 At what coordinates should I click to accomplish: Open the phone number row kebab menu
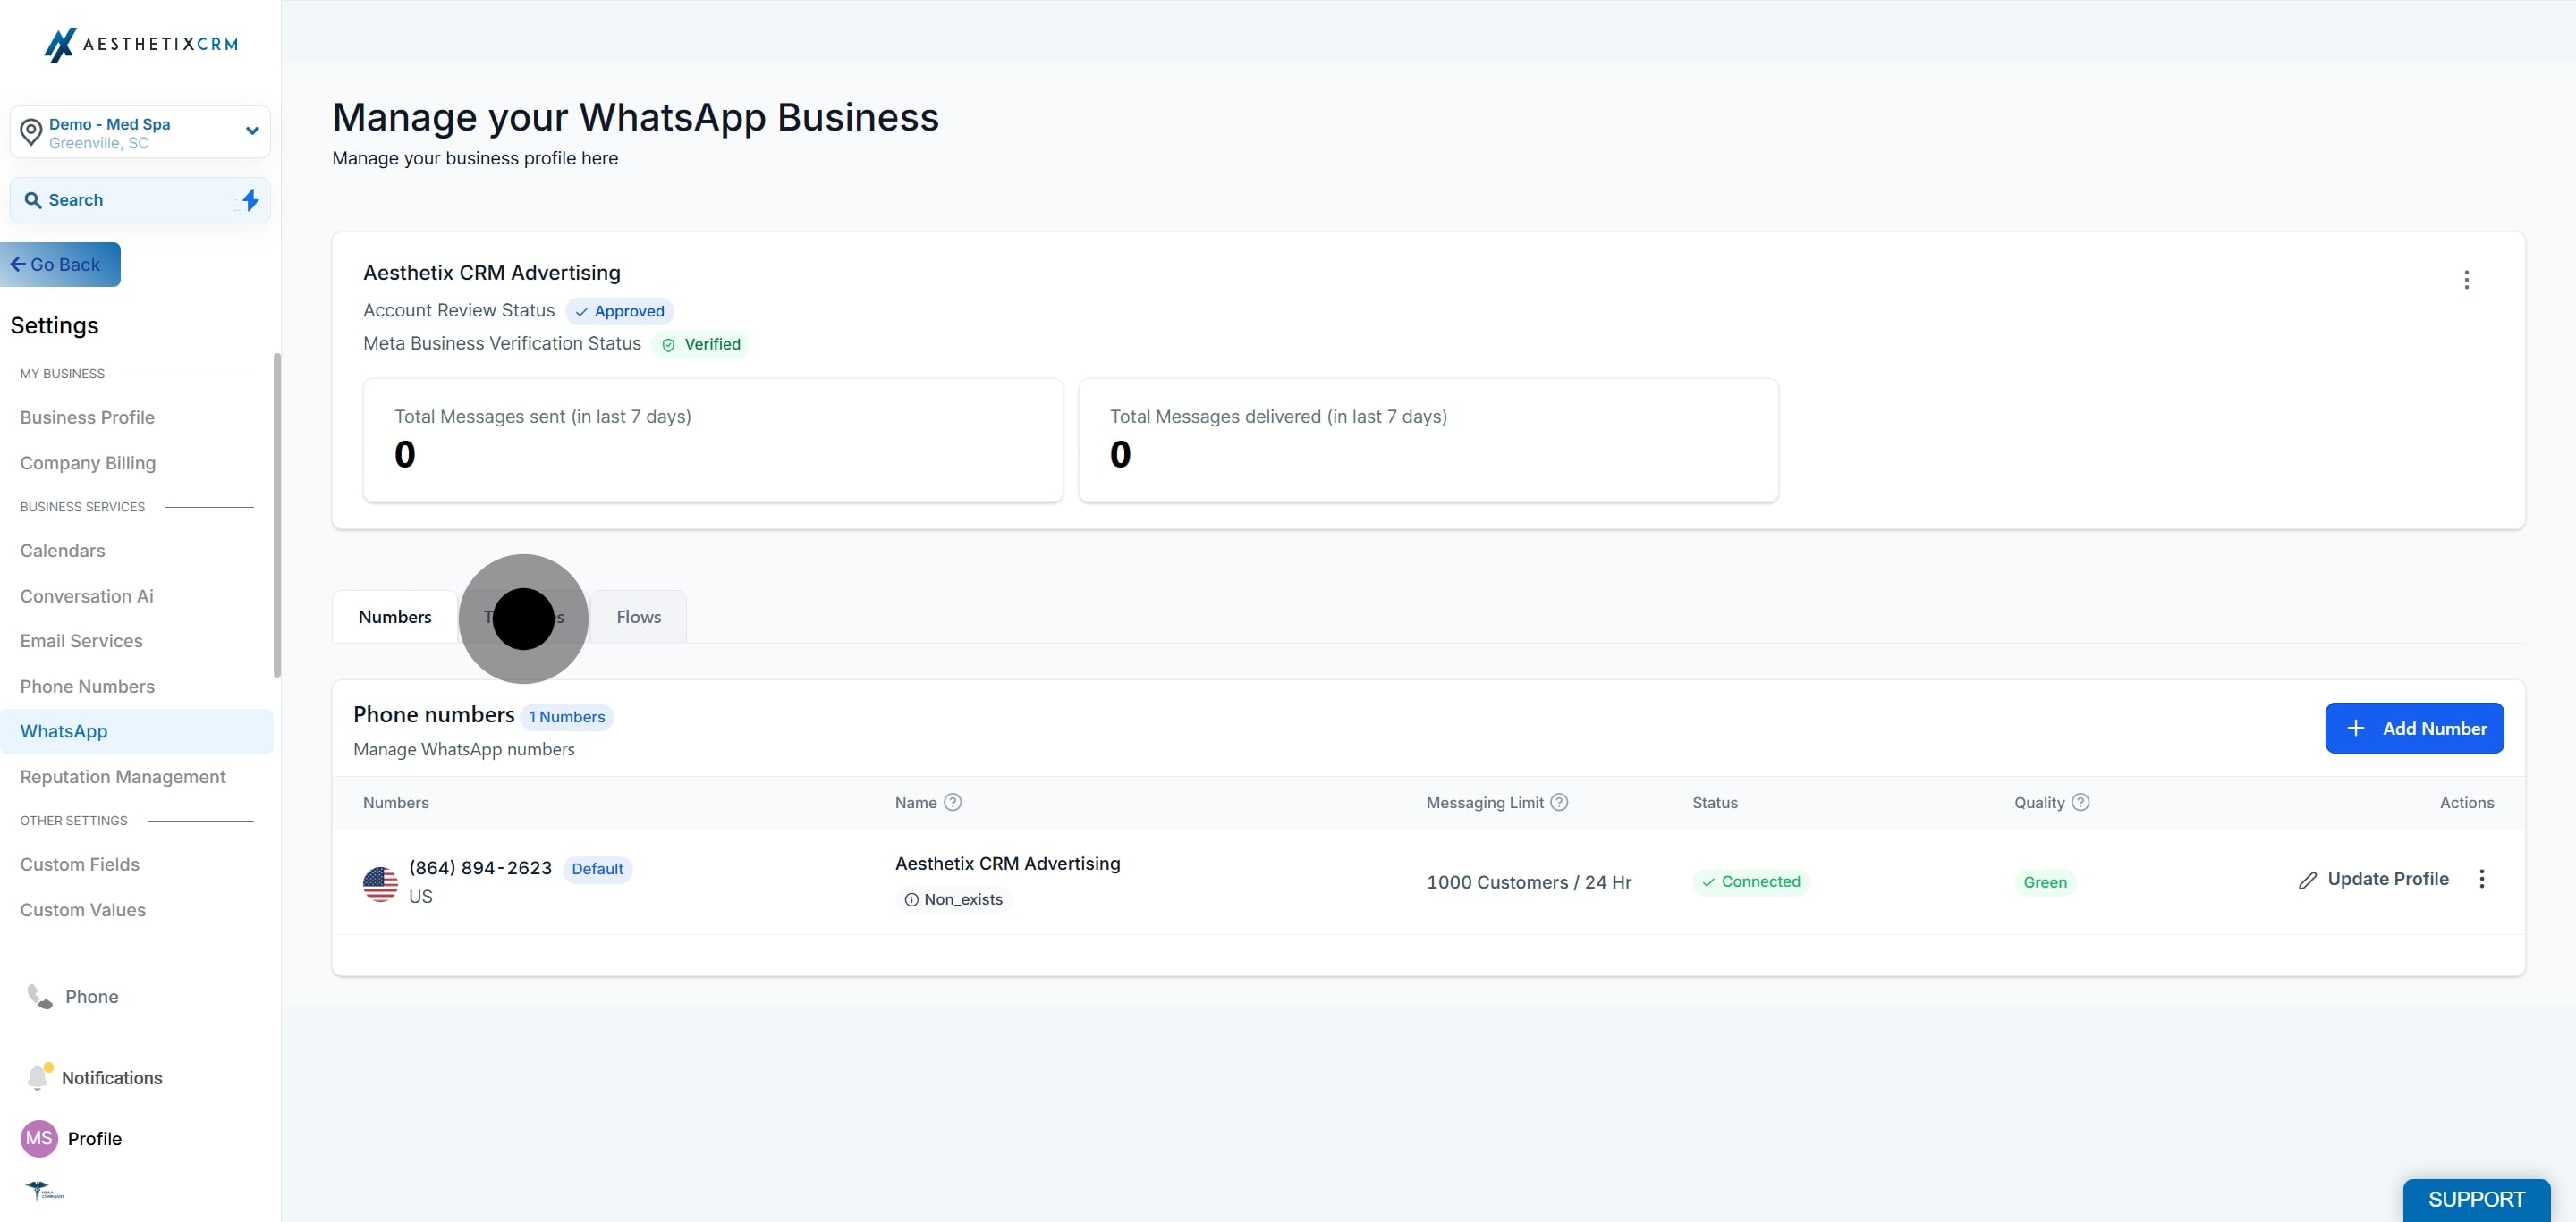click(x=2482, y=880)
